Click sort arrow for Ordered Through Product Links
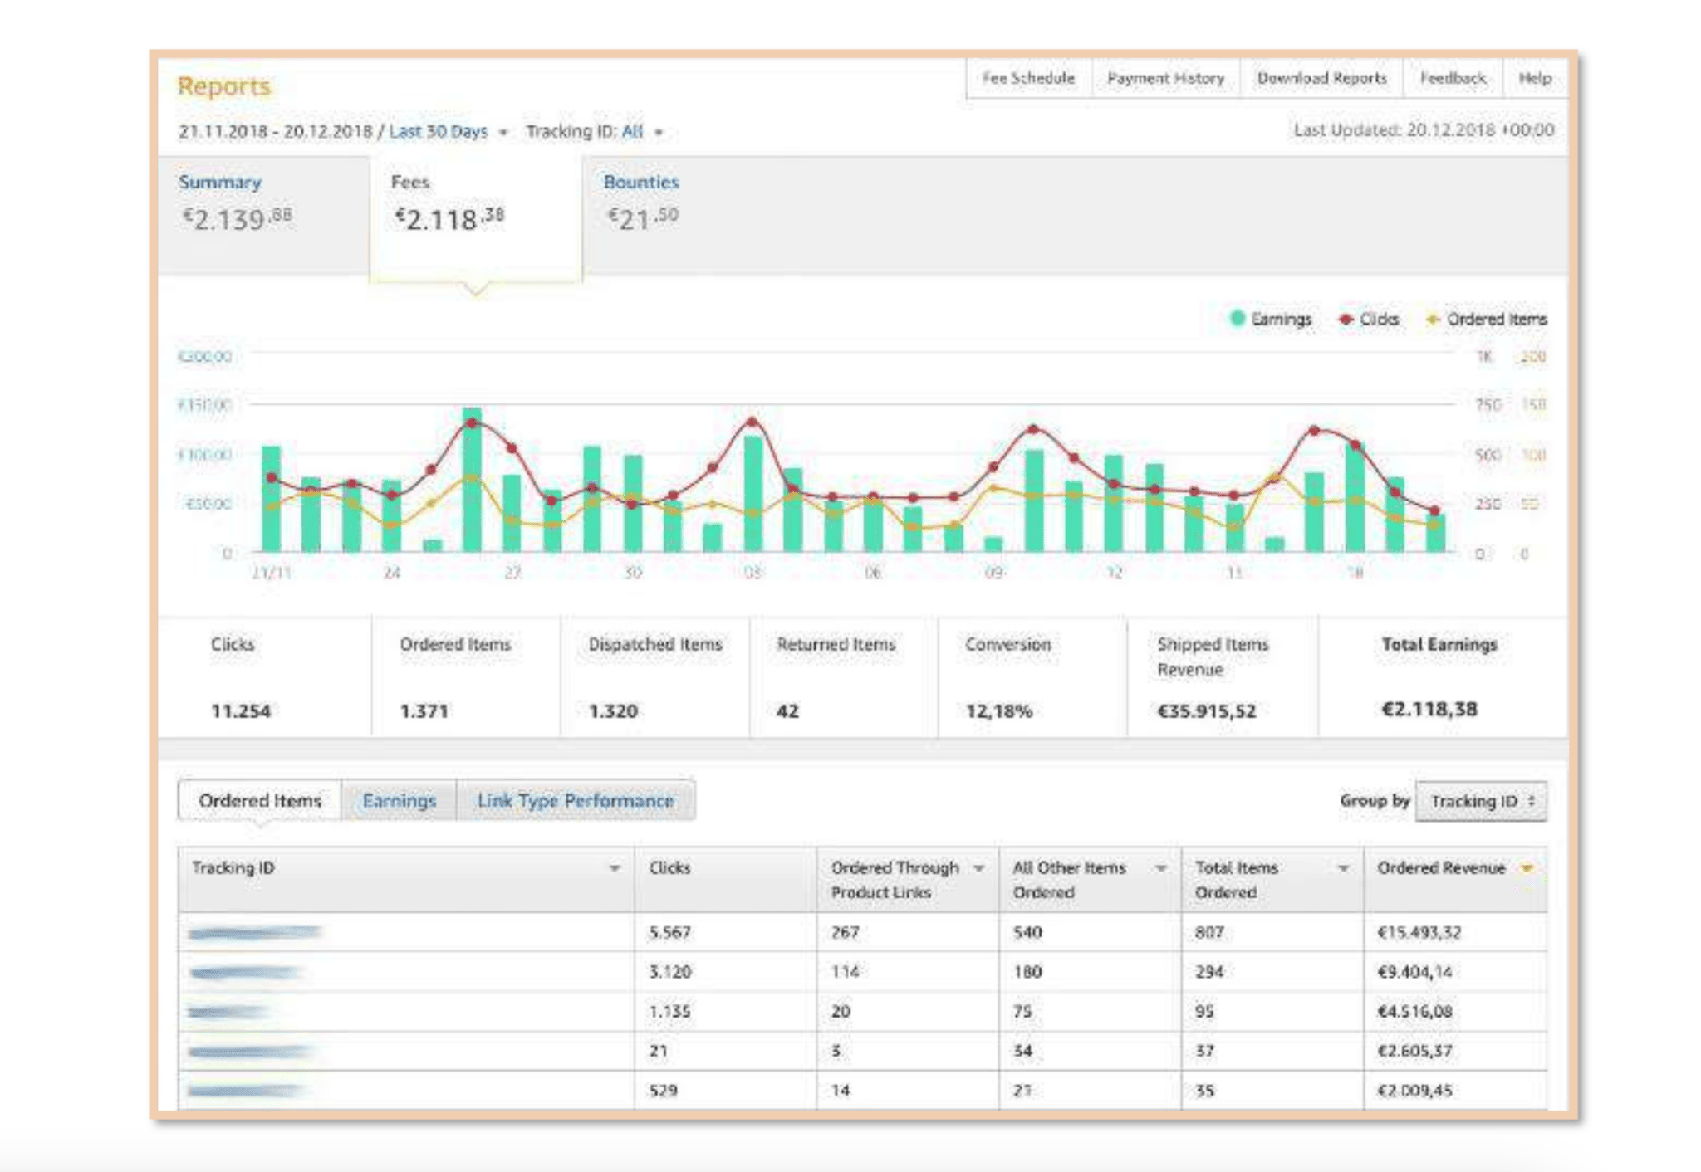This screenshot has height=1172, width=1701. (979, 868)
